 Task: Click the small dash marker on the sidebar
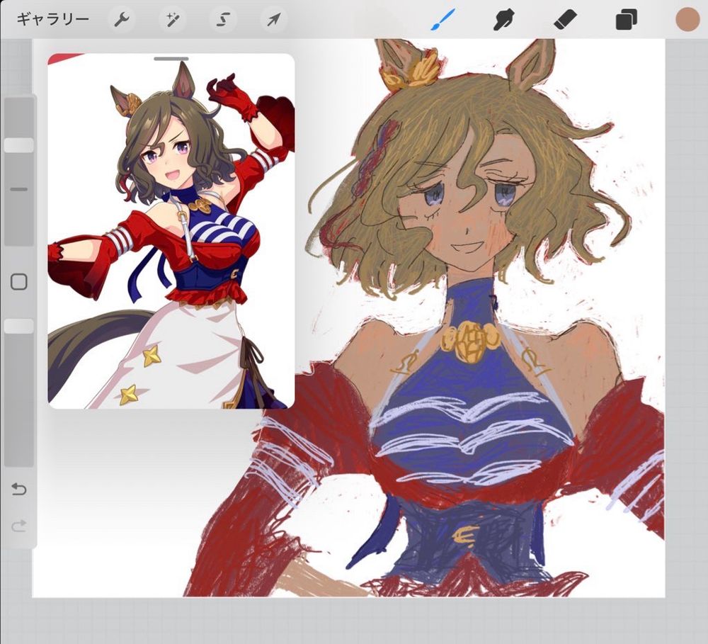point(19,189)
